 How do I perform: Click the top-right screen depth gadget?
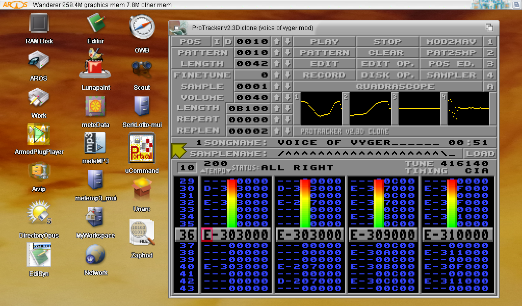coord(517,4)
